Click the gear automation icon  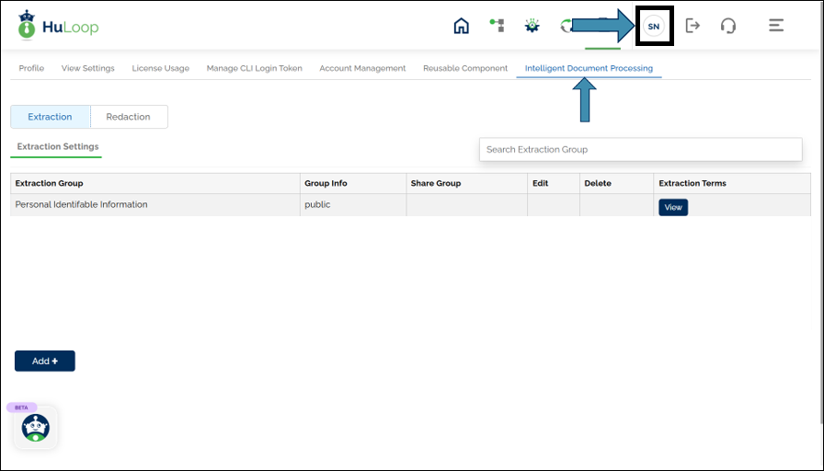click(x=532, y=26)
